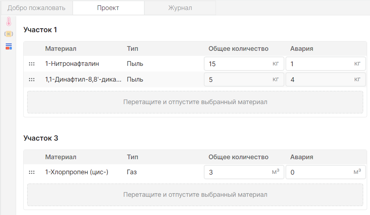Click Общее количество header in Участок 3
Viewport: 370px width, 215px height.
coord(238,157)
